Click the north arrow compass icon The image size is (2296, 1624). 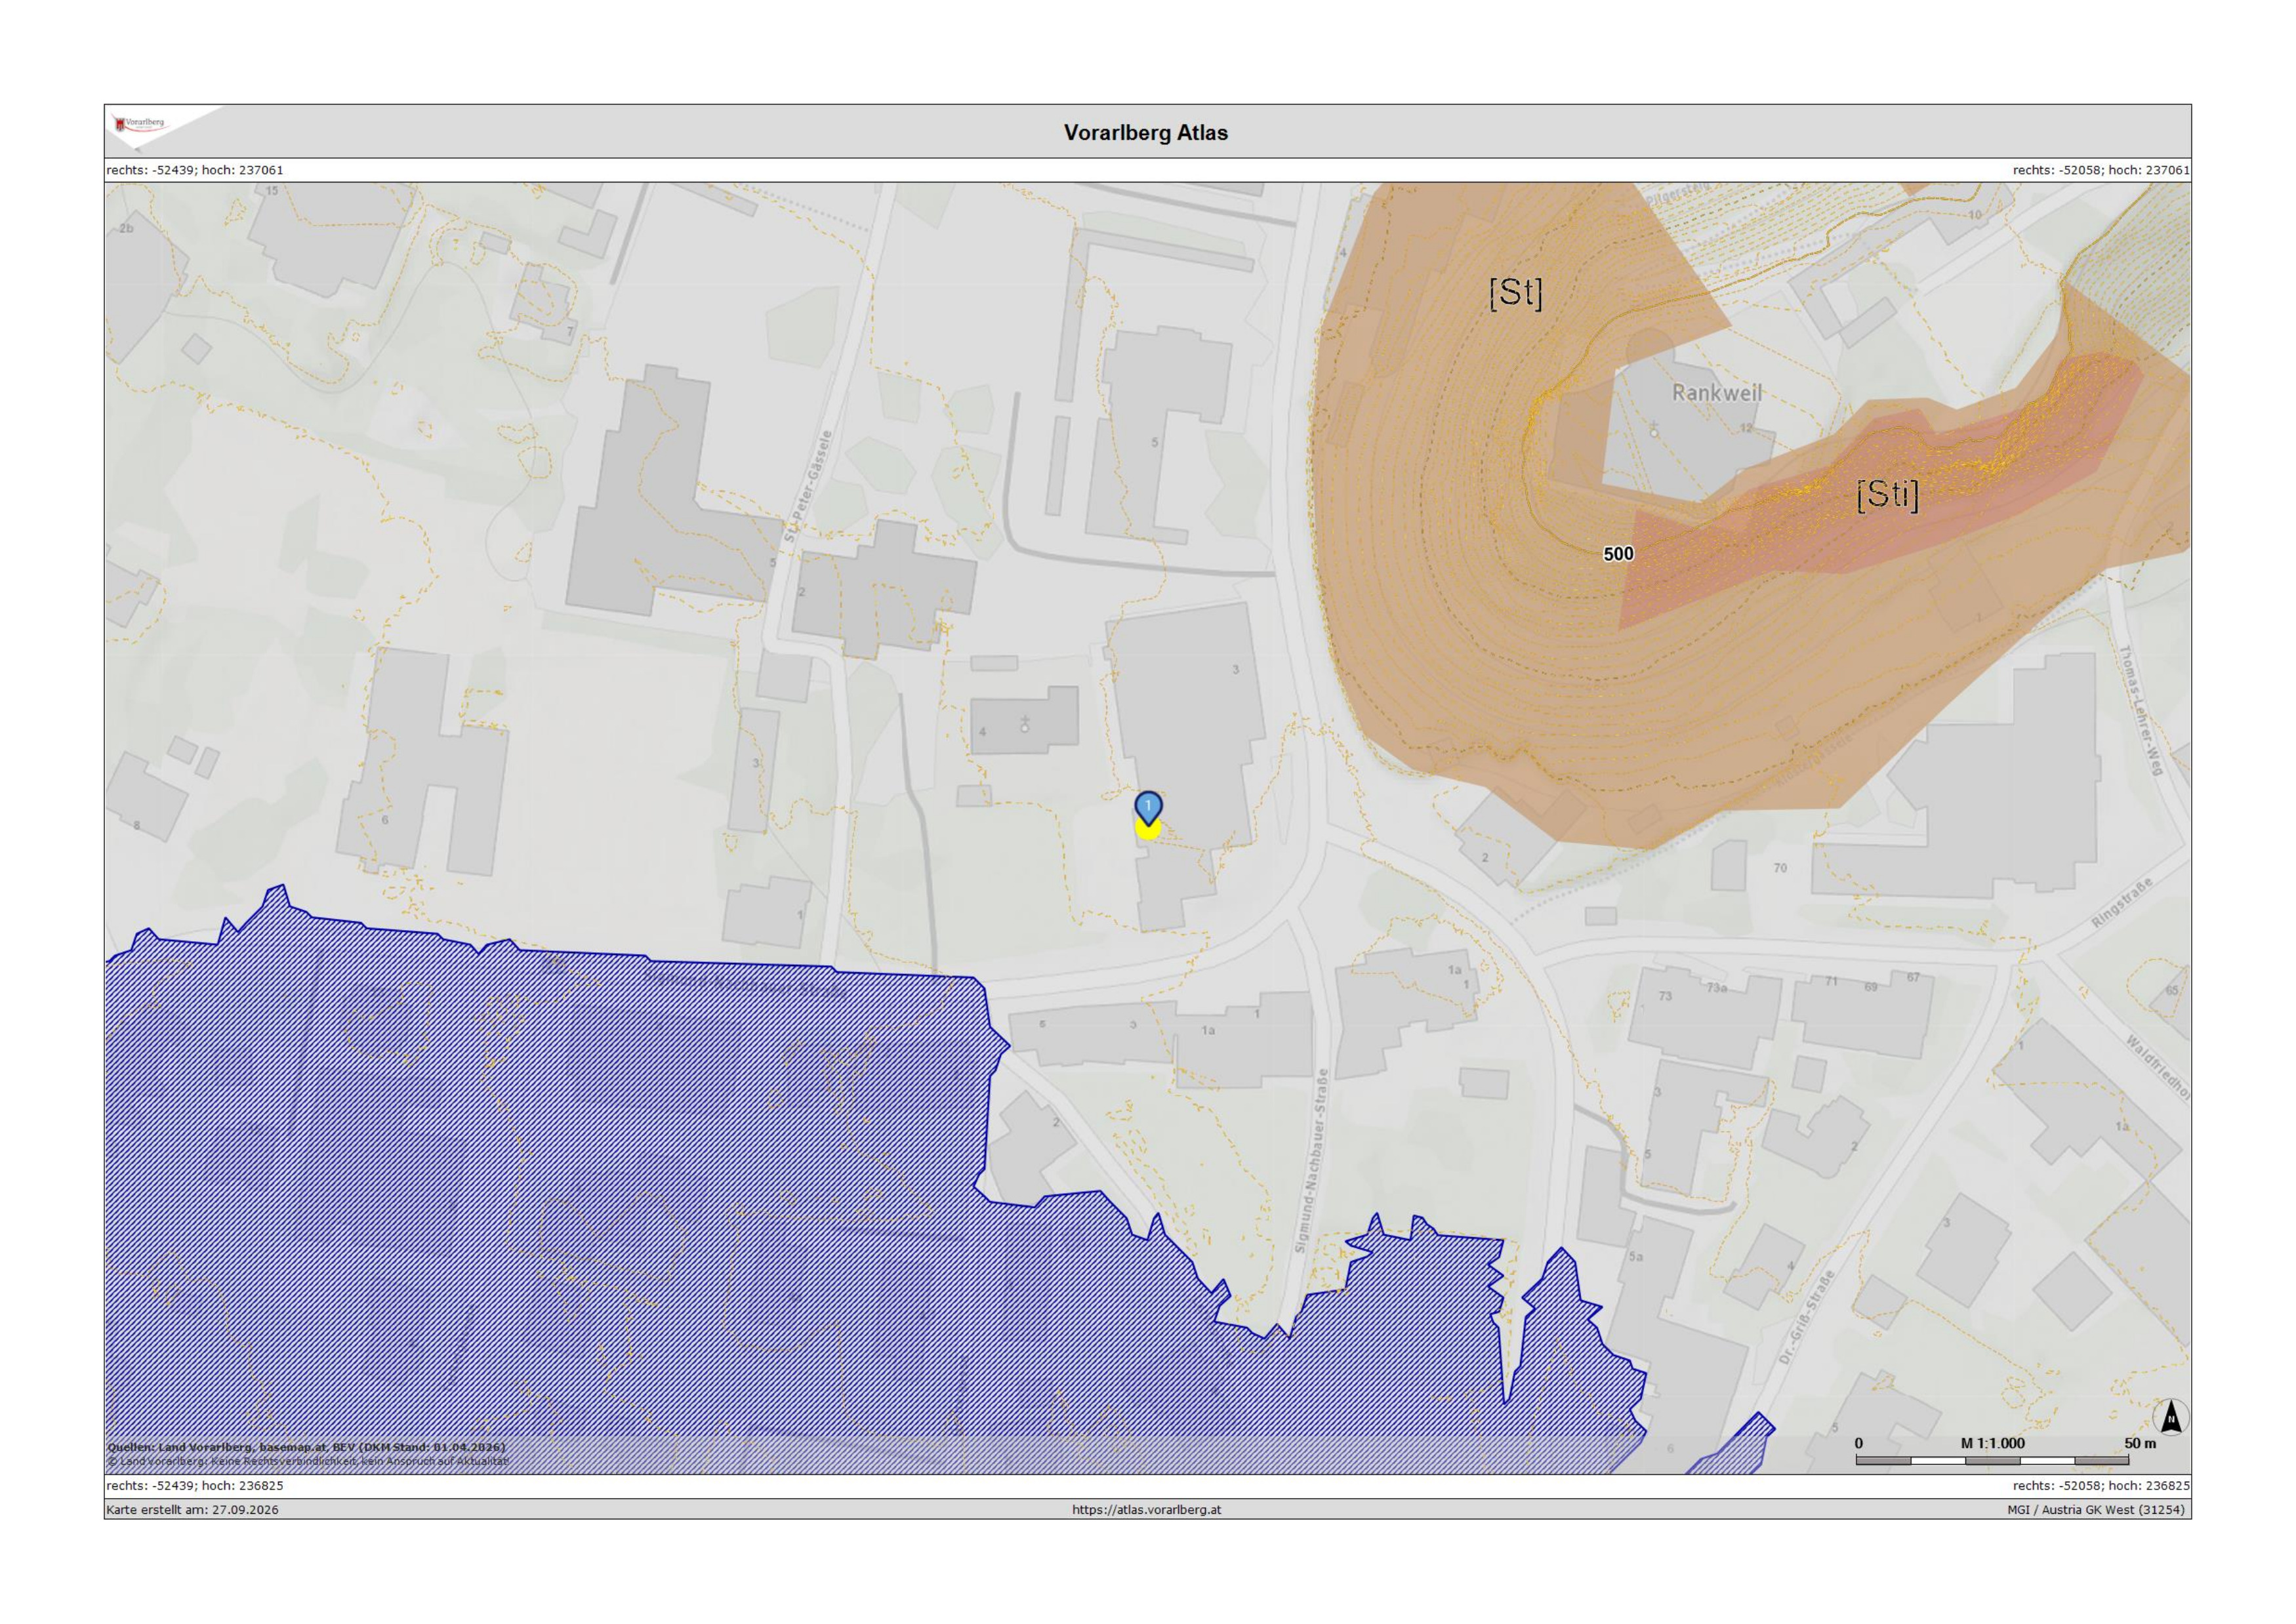click(x=2171, y=1417)
